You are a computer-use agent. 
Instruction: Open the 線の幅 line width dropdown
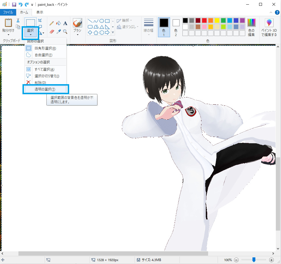tap(148, 27)
